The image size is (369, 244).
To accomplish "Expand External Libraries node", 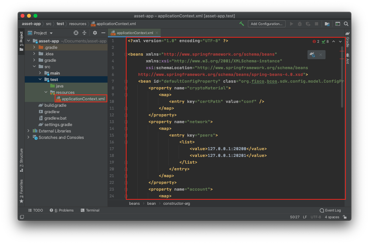I will (x=29, y=131).
